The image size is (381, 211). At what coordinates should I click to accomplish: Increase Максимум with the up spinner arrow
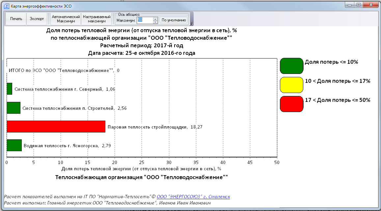[x=155, y=18]
